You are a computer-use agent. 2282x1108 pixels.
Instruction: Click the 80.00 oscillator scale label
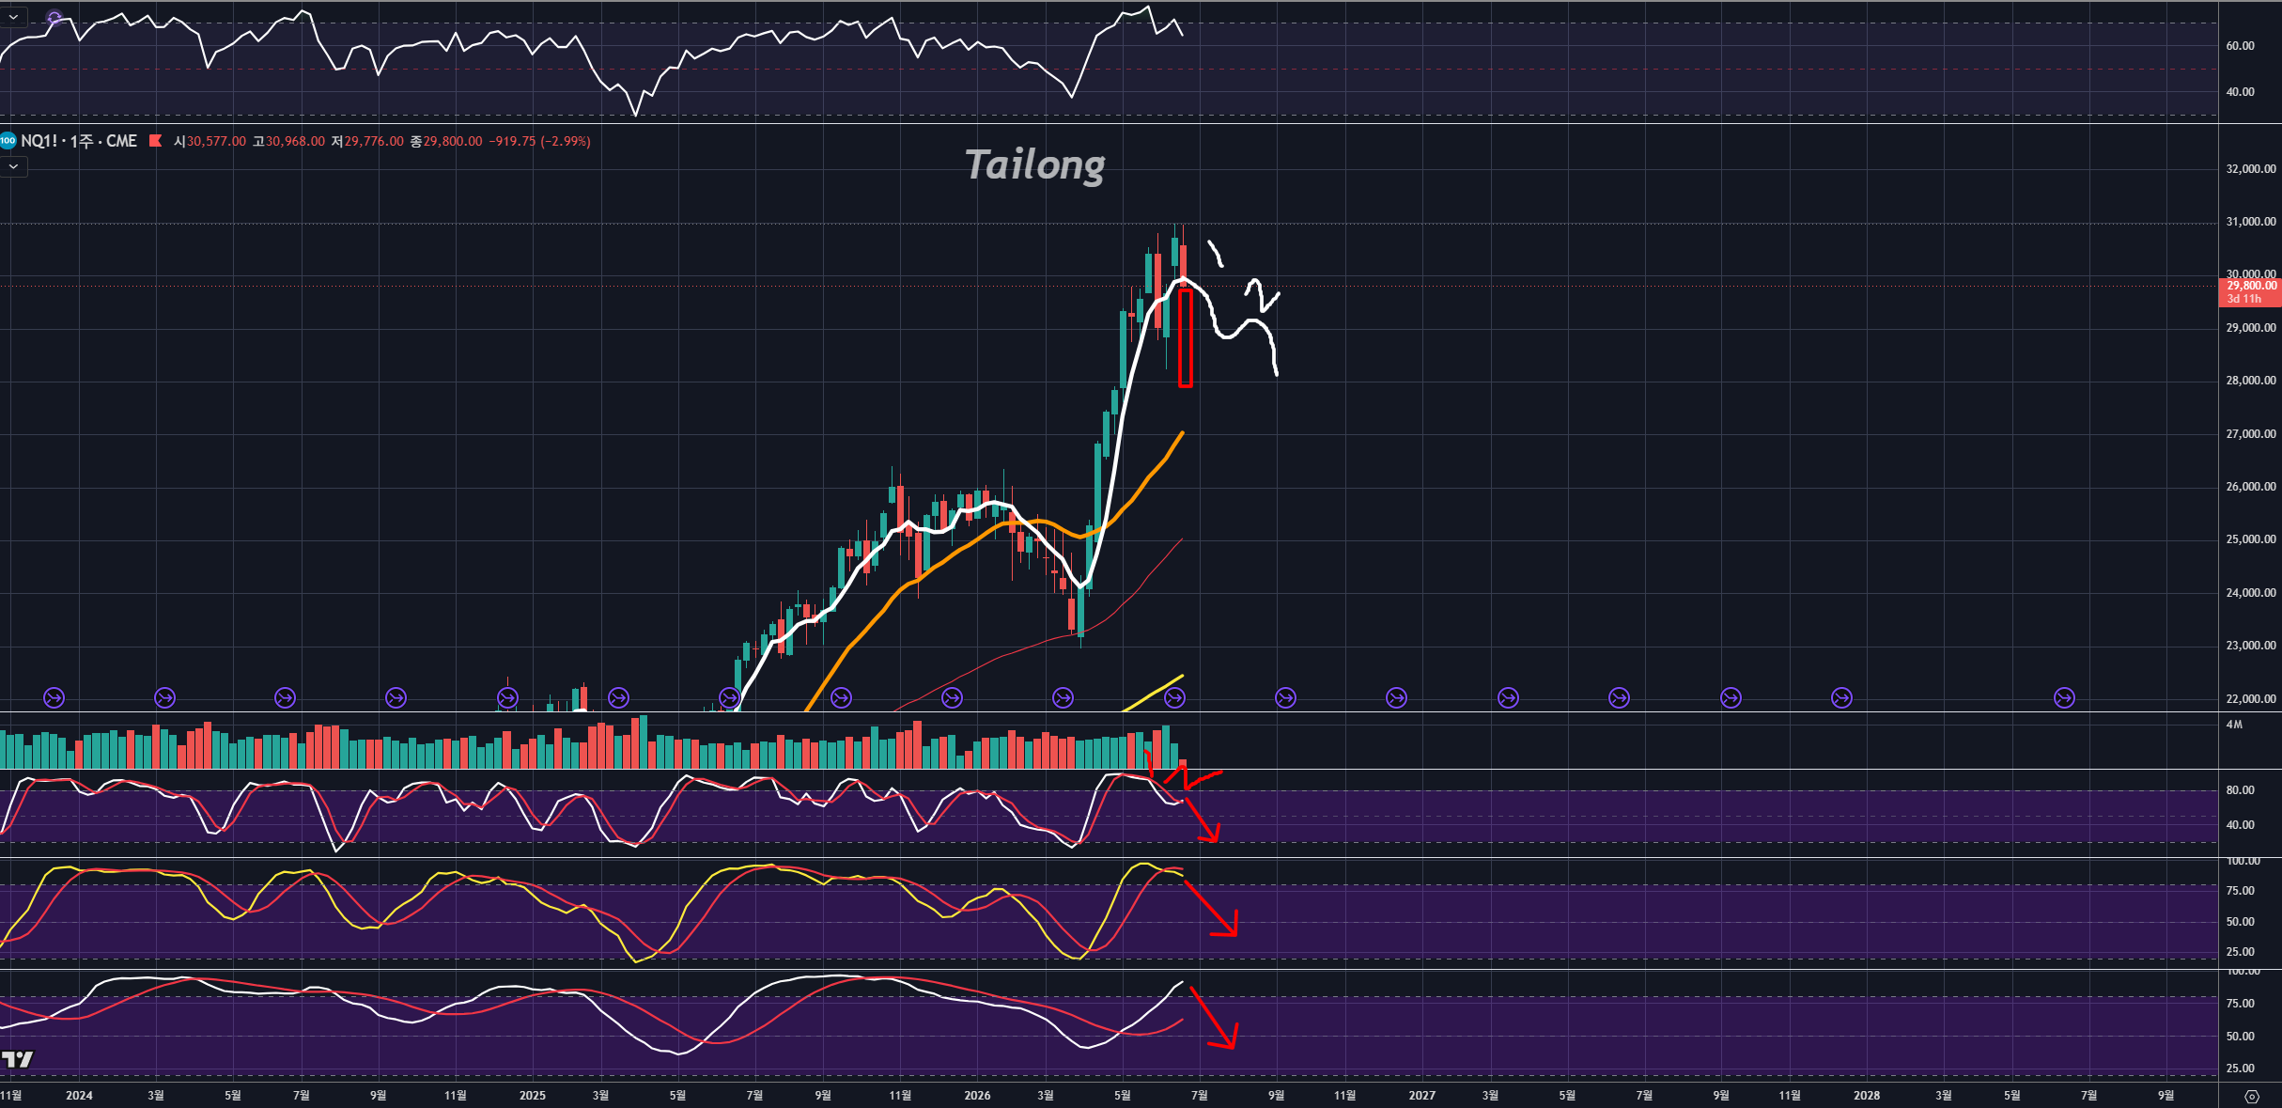coord(2240,790)
